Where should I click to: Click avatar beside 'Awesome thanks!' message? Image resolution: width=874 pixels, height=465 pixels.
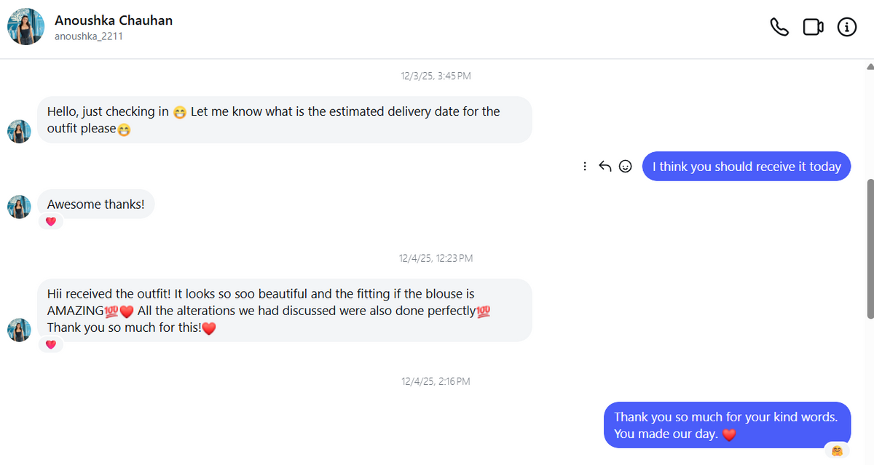click(x=20, y=207)
